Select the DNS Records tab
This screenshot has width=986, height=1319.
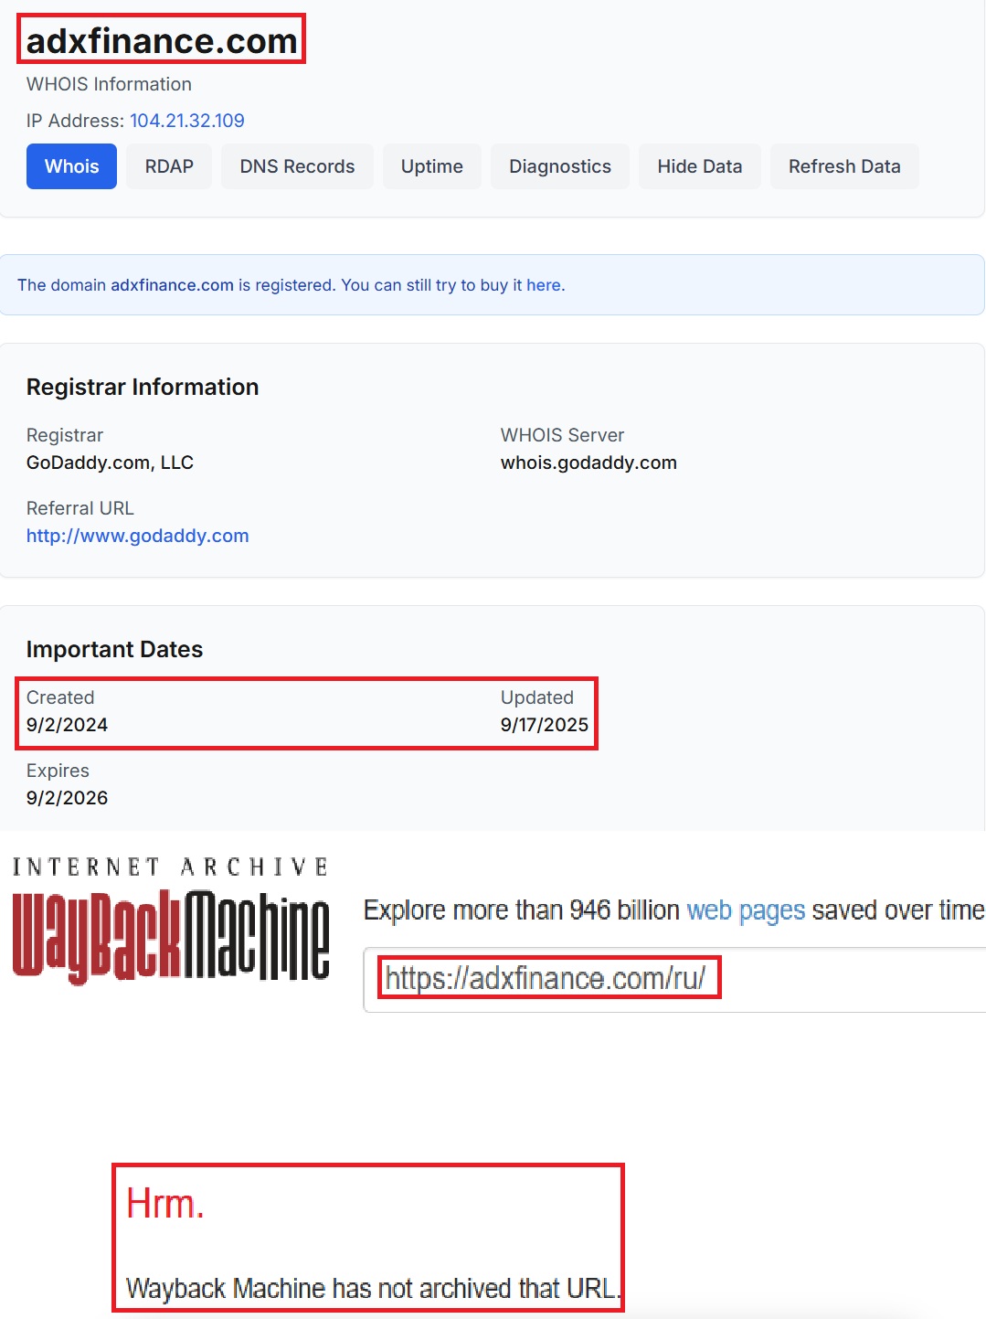tap(297, 166)
